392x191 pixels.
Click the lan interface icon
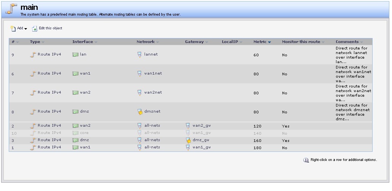[75, 54]
